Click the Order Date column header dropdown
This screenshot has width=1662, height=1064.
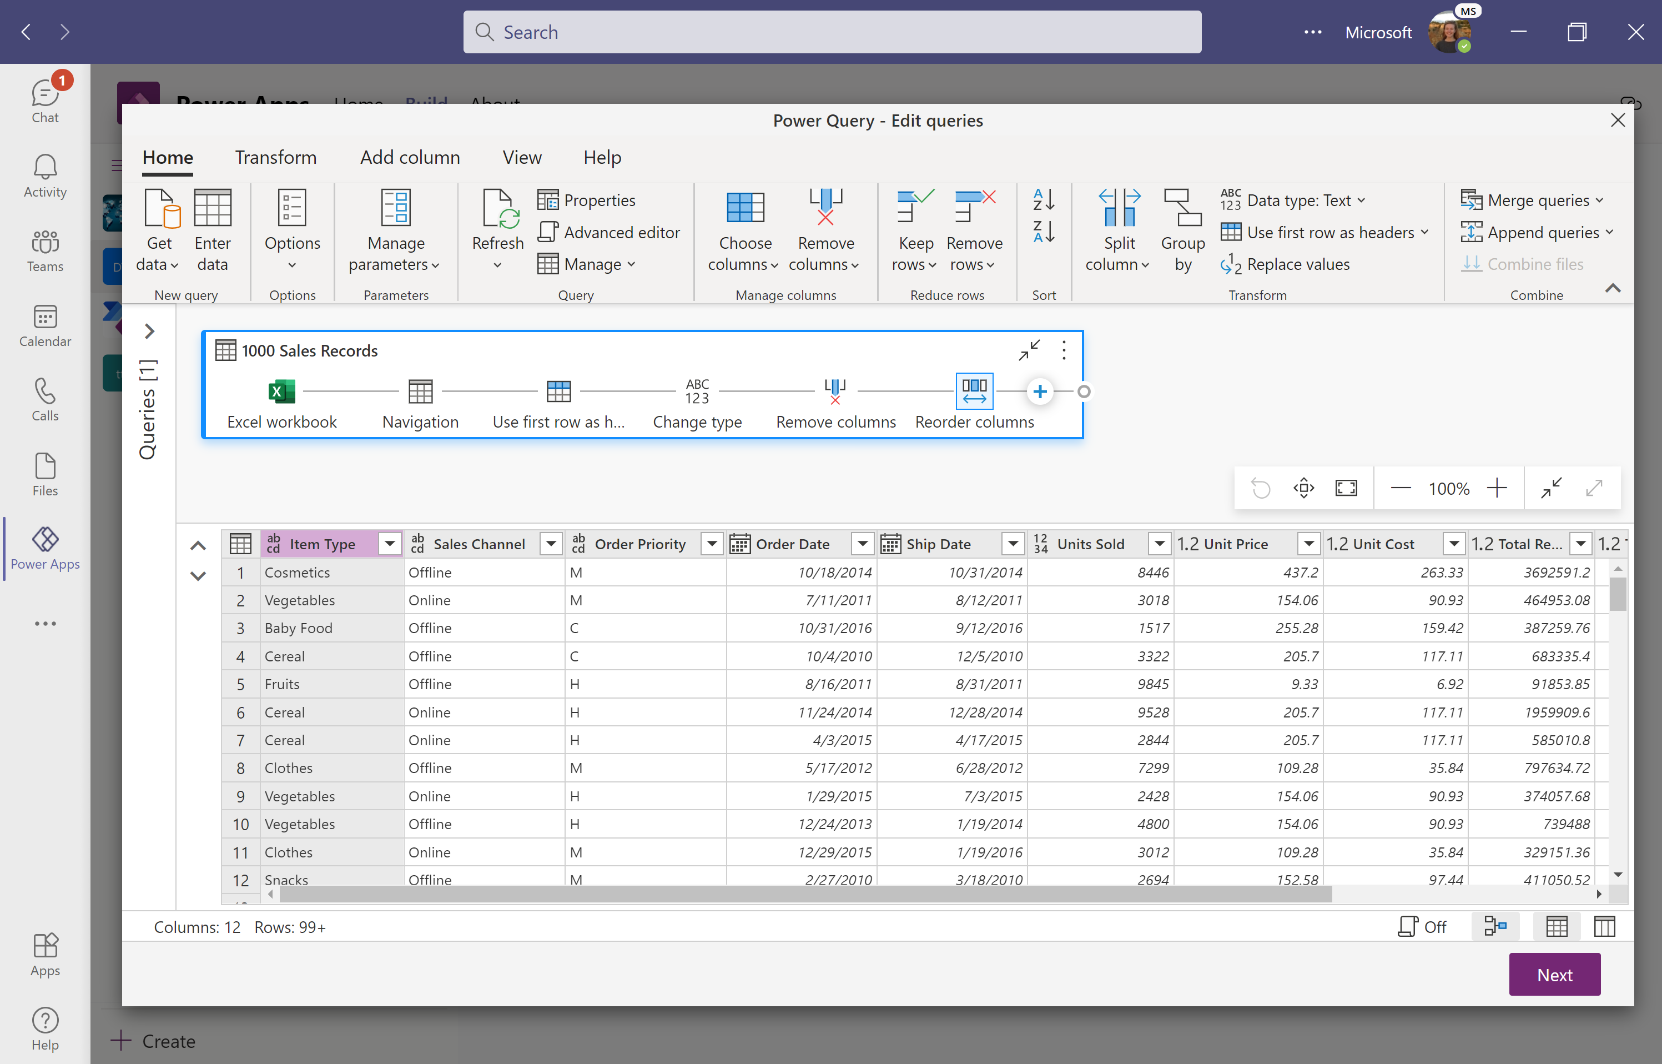(x=865, y=543)
